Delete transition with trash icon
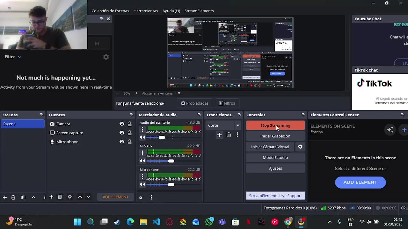 click(229, 135)
